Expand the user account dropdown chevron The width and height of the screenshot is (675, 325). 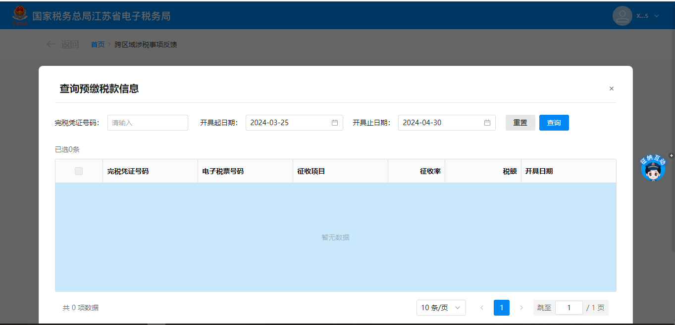[x=657, y=16]
